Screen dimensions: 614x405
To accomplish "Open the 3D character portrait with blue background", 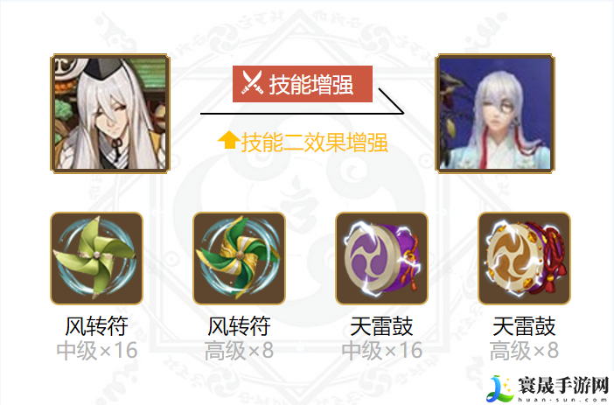I will tap(495, 113).
